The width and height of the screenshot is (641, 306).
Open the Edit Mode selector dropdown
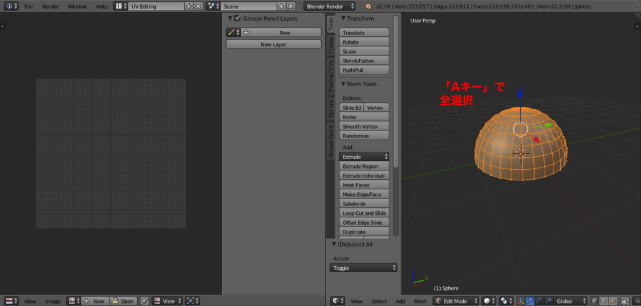click(x=456, y=301)
